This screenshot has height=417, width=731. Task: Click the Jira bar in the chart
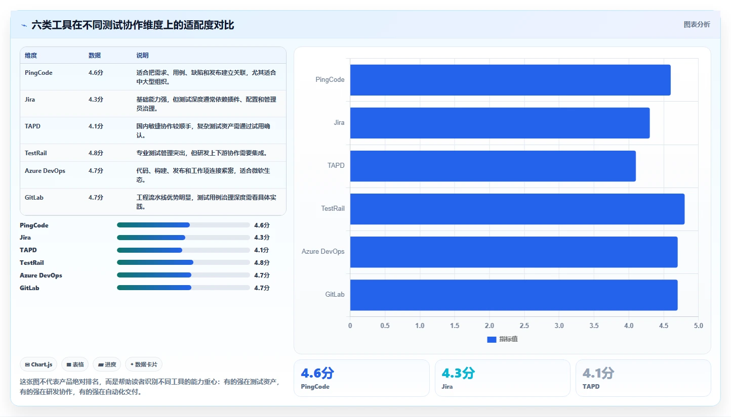[x=500, y=123]
